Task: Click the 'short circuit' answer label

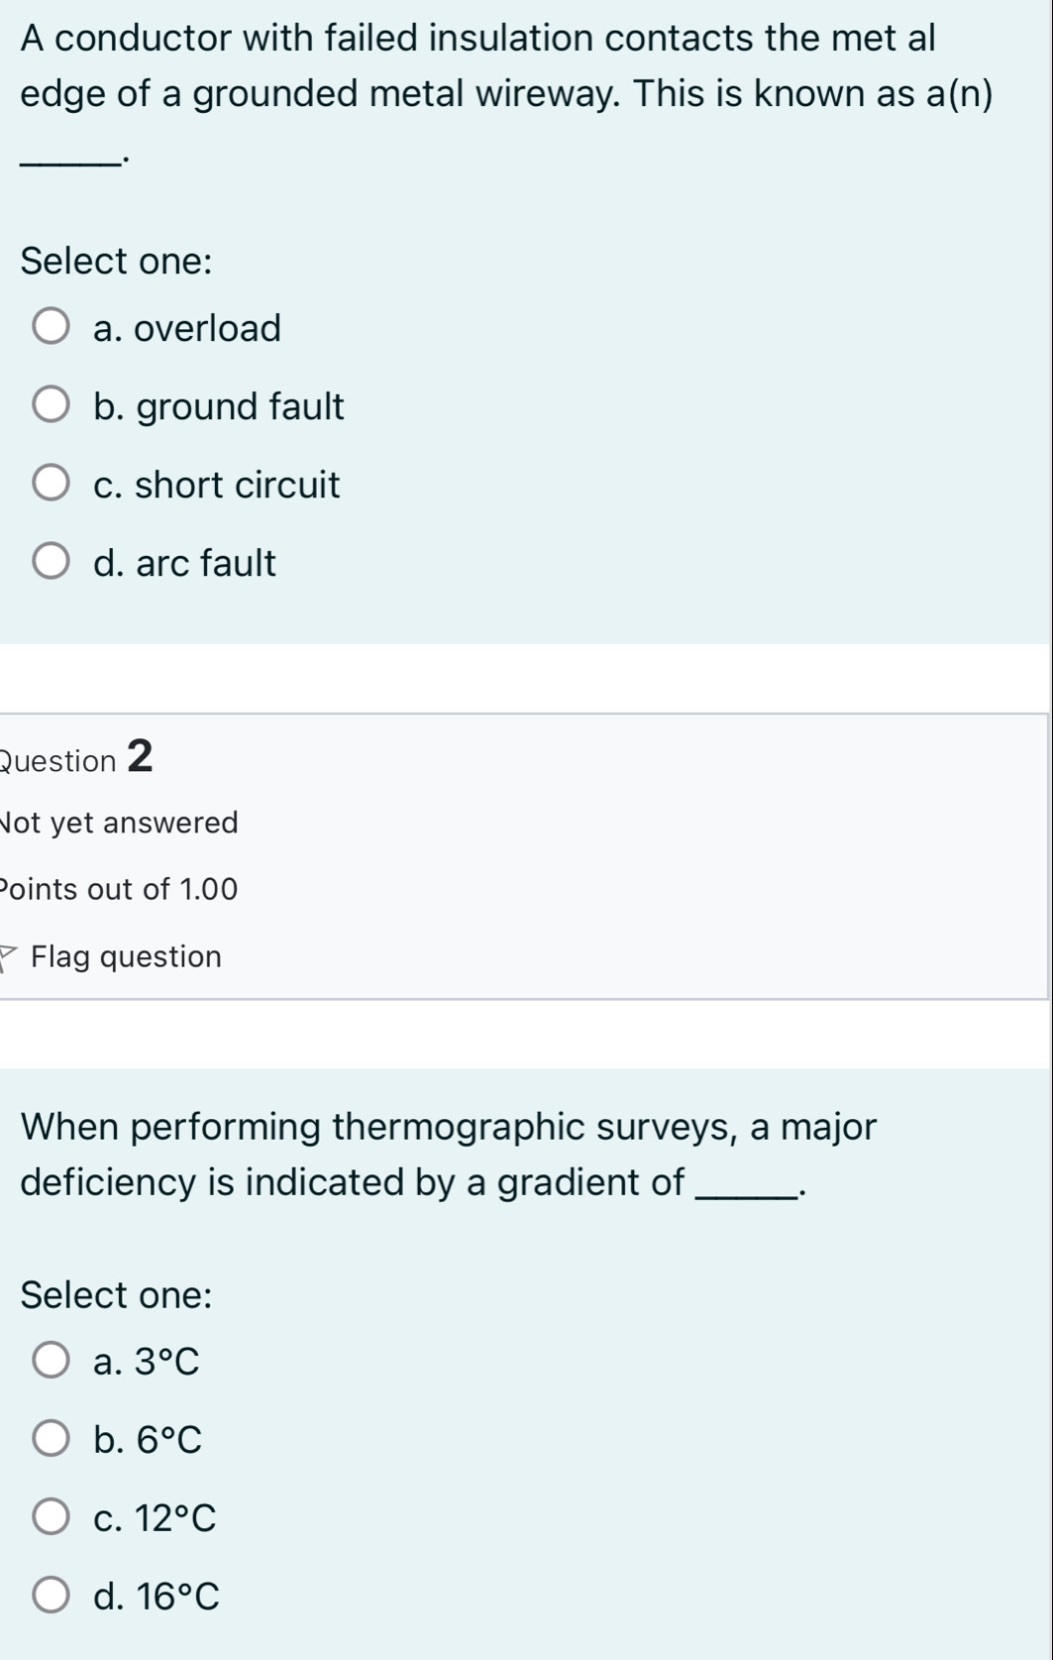Action: pyautogui.click(x=237, y=485)
